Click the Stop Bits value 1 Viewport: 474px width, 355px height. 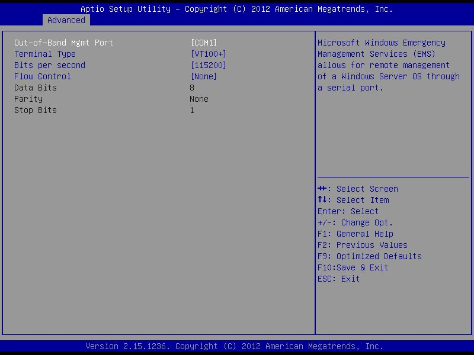192,110
